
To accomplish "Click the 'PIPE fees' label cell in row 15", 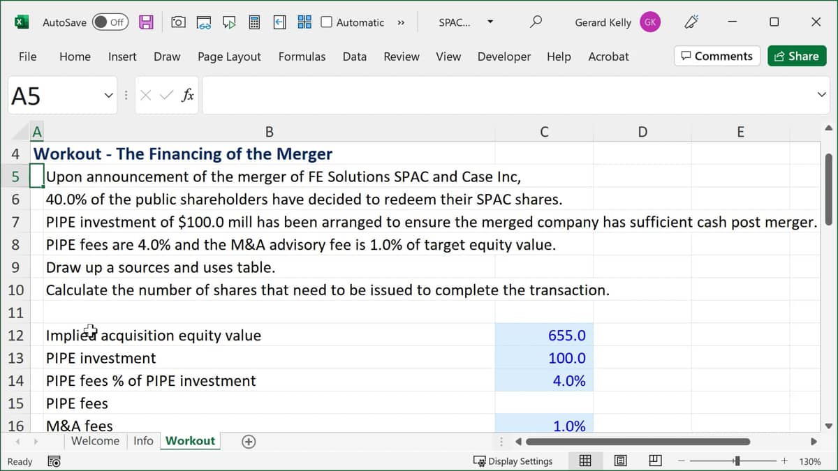I will [270, 403].
